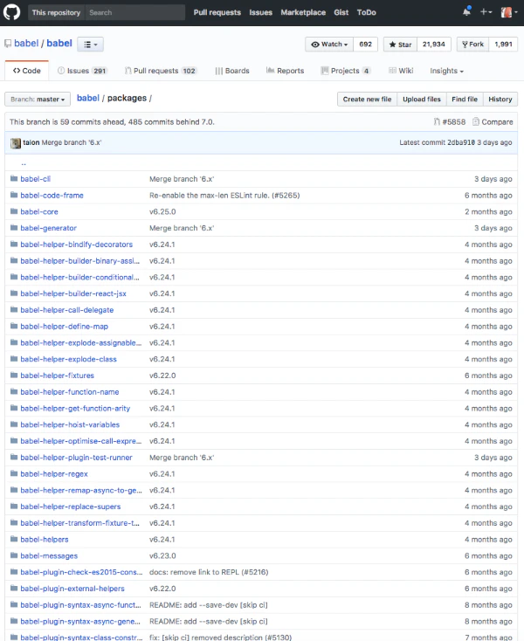
Task: Click folder icon for babel-helper-replace-supers
Action: (x=14, y=507)
